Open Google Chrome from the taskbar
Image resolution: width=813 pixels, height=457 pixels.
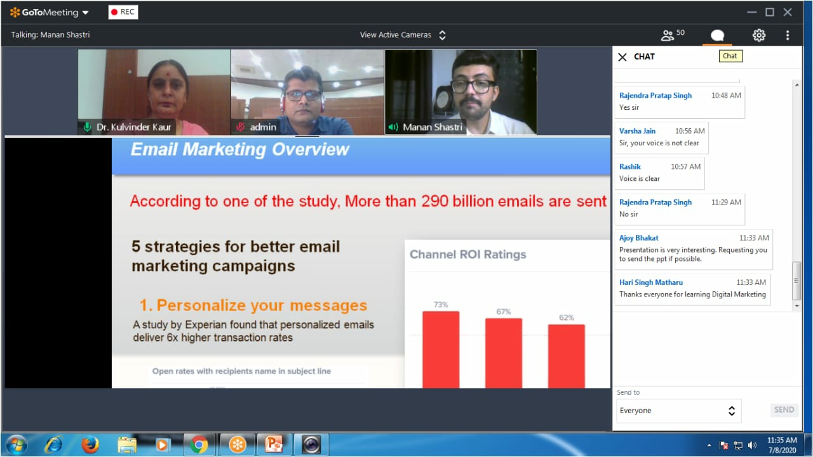[199, 444]
